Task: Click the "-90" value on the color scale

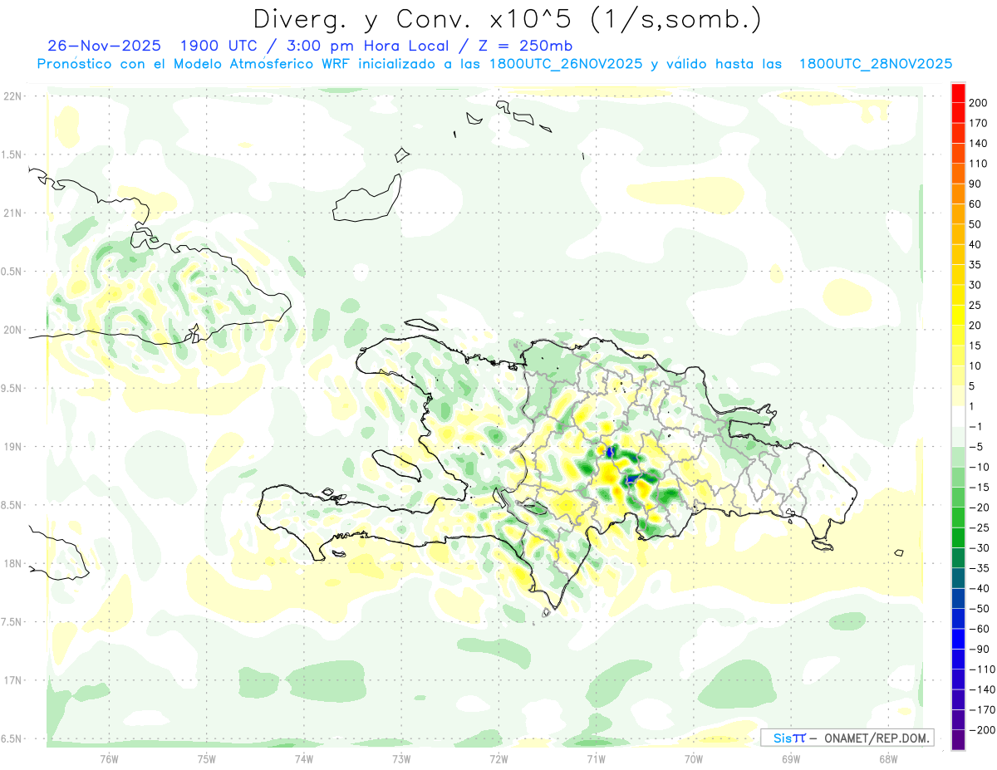Action: [x=981, y=649]
